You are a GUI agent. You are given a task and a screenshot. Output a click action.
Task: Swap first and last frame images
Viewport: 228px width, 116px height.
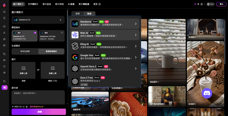[x=38, y=70]
